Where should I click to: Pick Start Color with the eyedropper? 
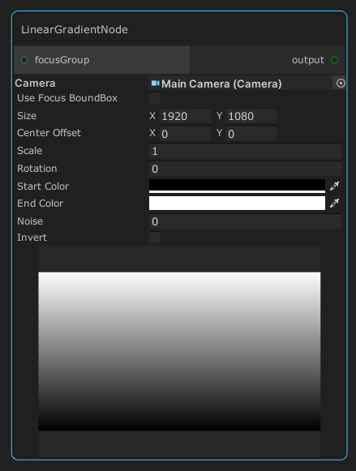pos(334,186)
